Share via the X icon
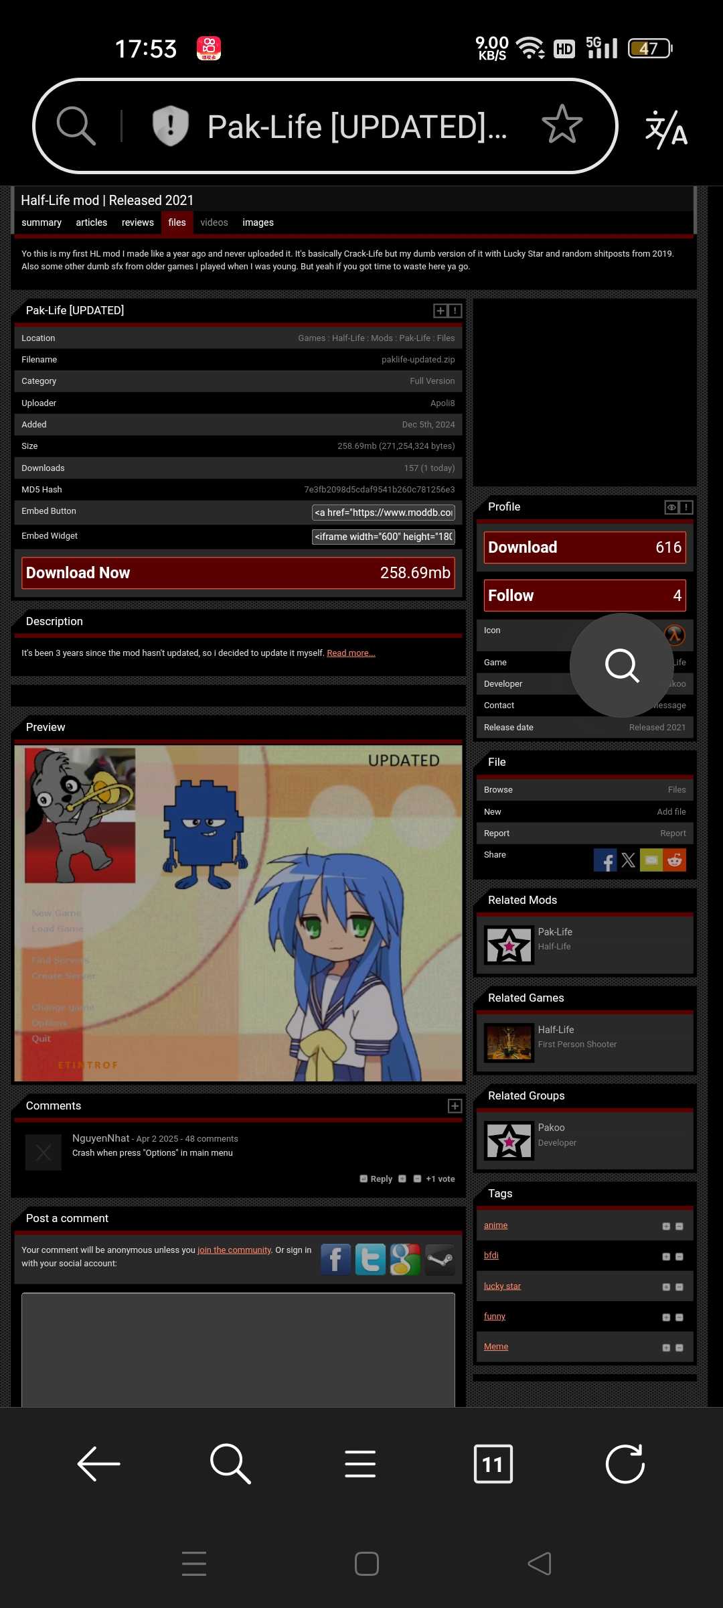 pos(628,860)
